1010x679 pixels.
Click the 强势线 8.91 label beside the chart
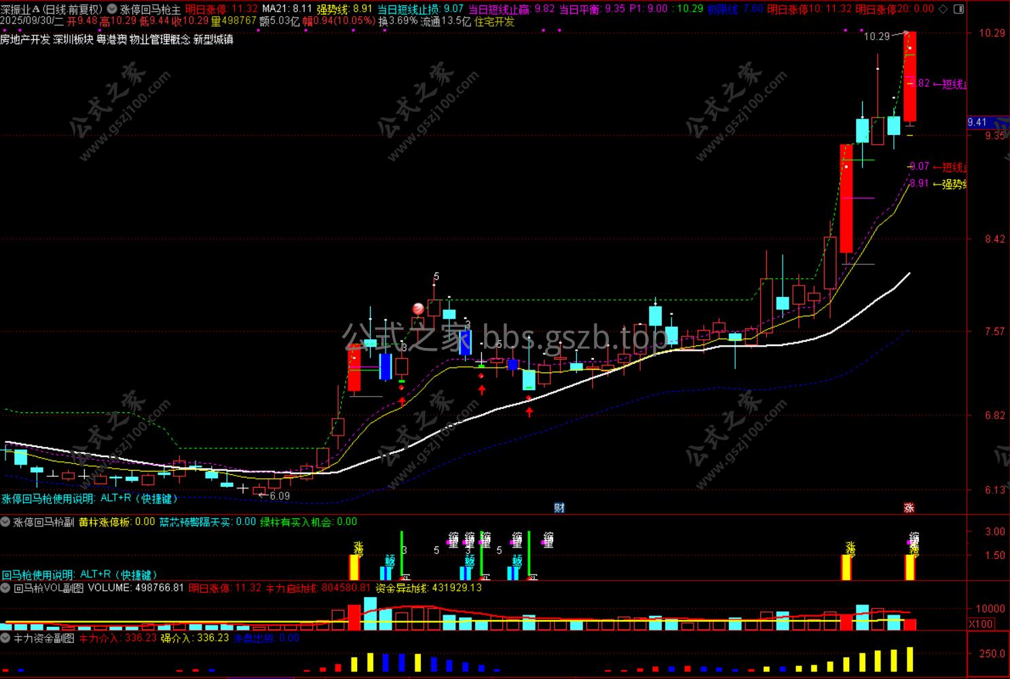click(x=937, y=184)
